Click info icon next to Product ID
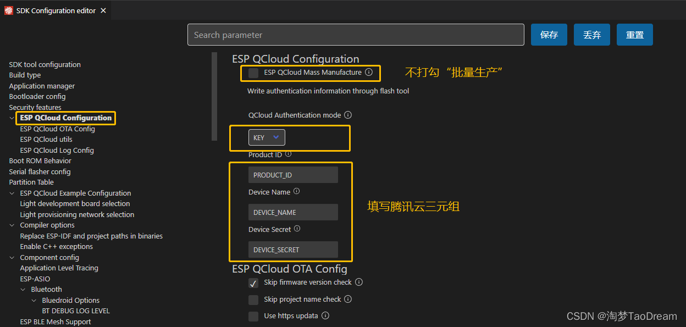The height and width of the screenshot is (327, 686). (x=287, y=154)
